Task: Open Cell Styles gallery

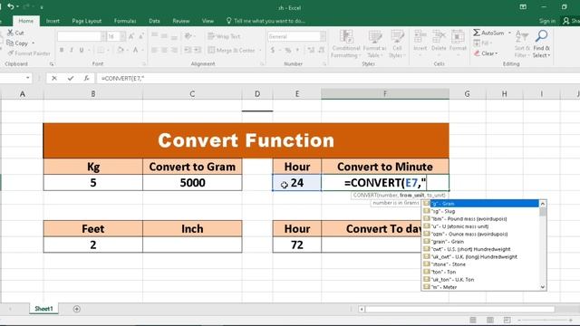Action: point(397,44)
